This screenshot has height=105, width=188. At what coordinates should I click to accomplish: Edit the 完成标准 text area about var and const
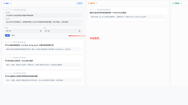pyautogui.click(x=43, y=23)
